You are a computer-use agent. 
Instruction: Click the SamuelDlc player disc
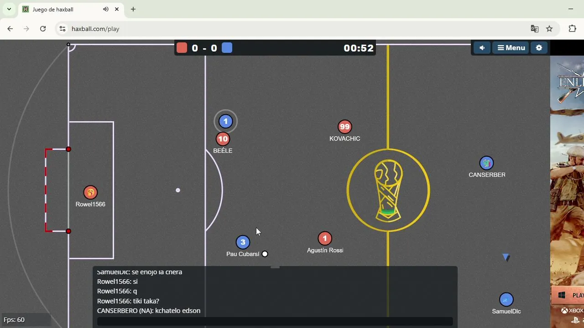click(x=506, y=299)
